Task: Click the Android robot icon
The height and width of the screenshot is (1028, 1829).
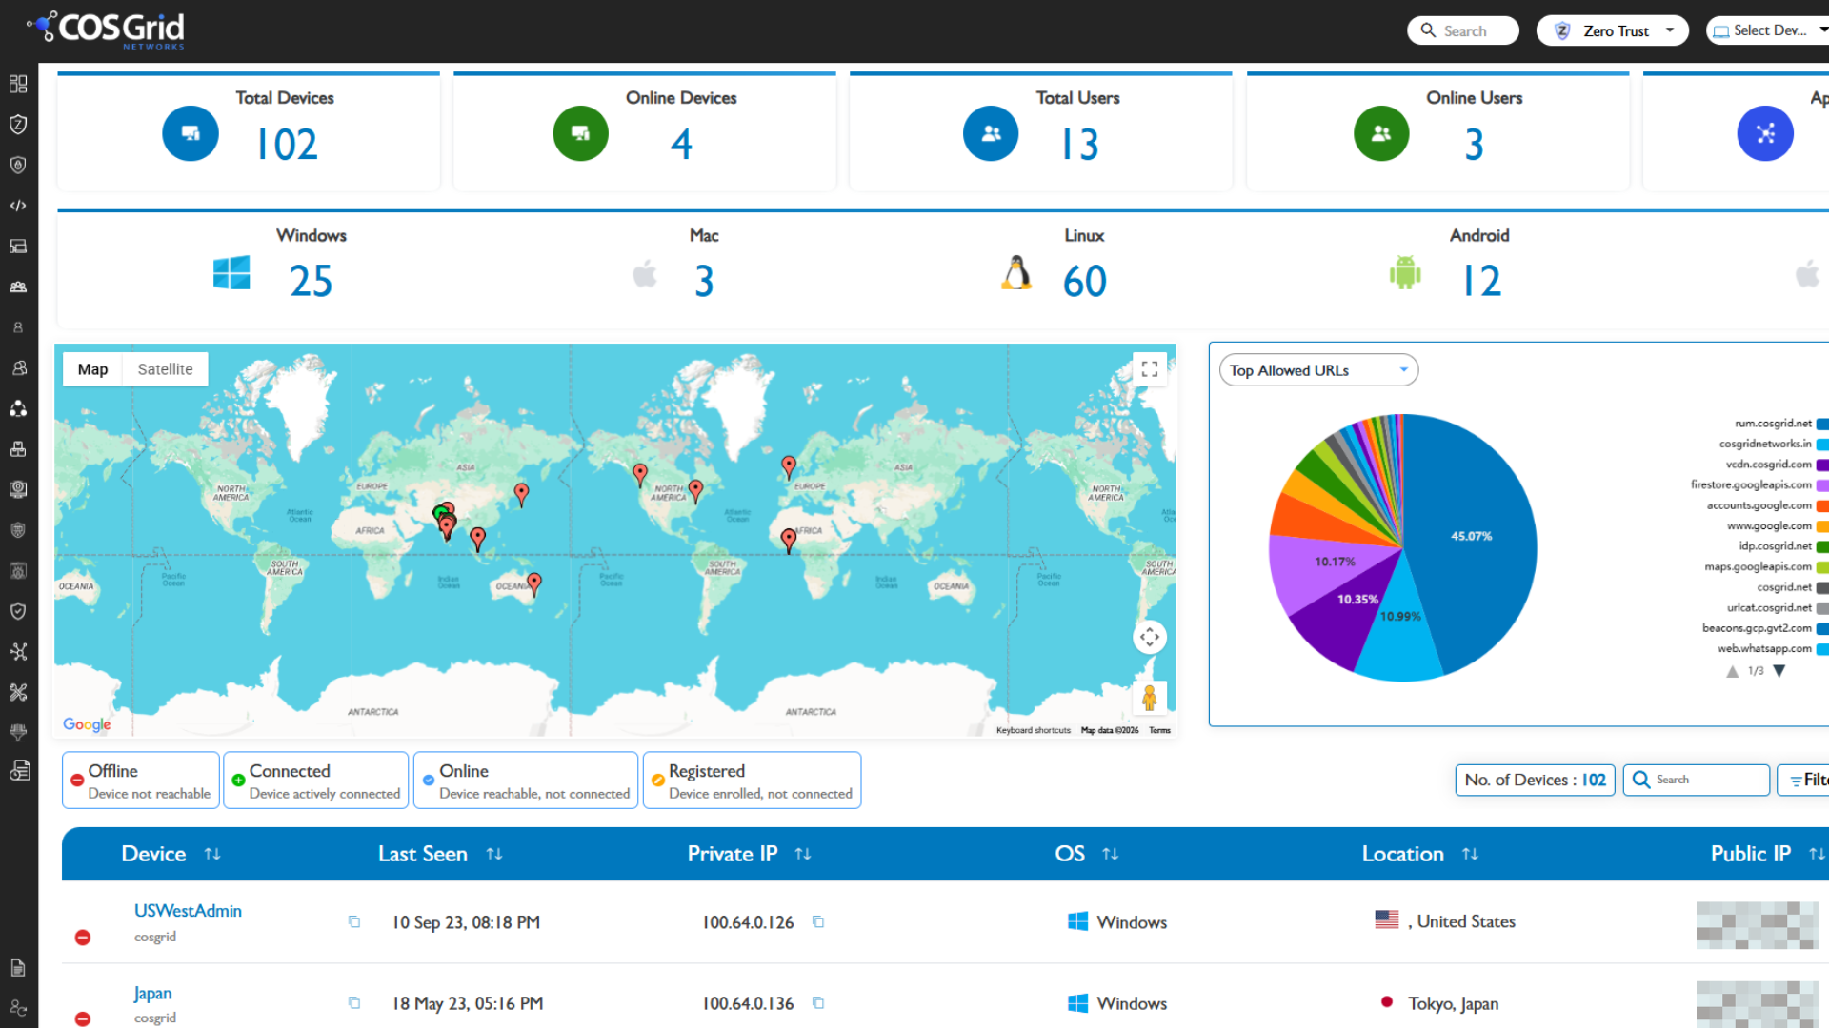Action: tap(1405, 272)
